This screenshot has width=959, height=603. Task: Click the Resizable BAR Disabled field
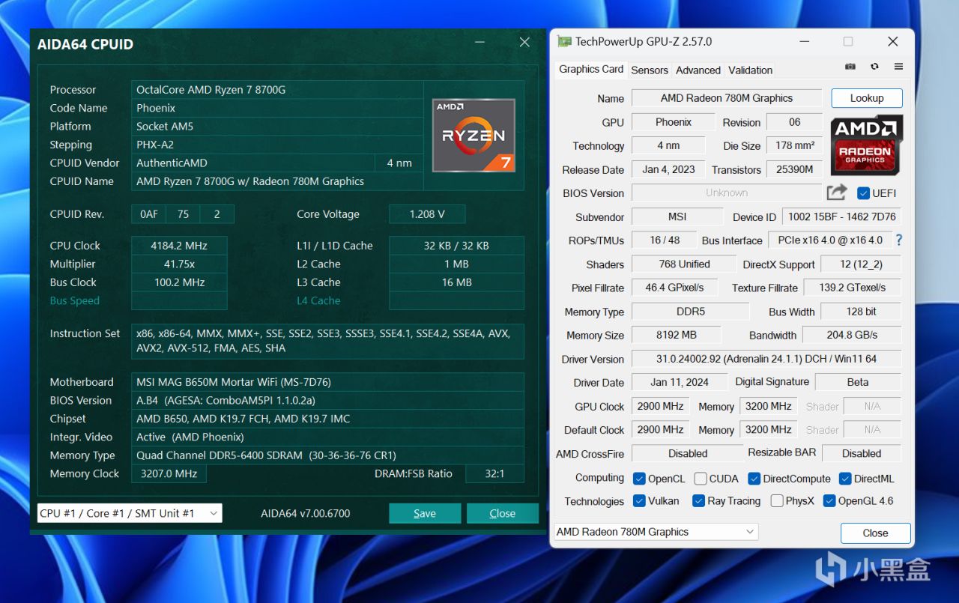[862, 453]
